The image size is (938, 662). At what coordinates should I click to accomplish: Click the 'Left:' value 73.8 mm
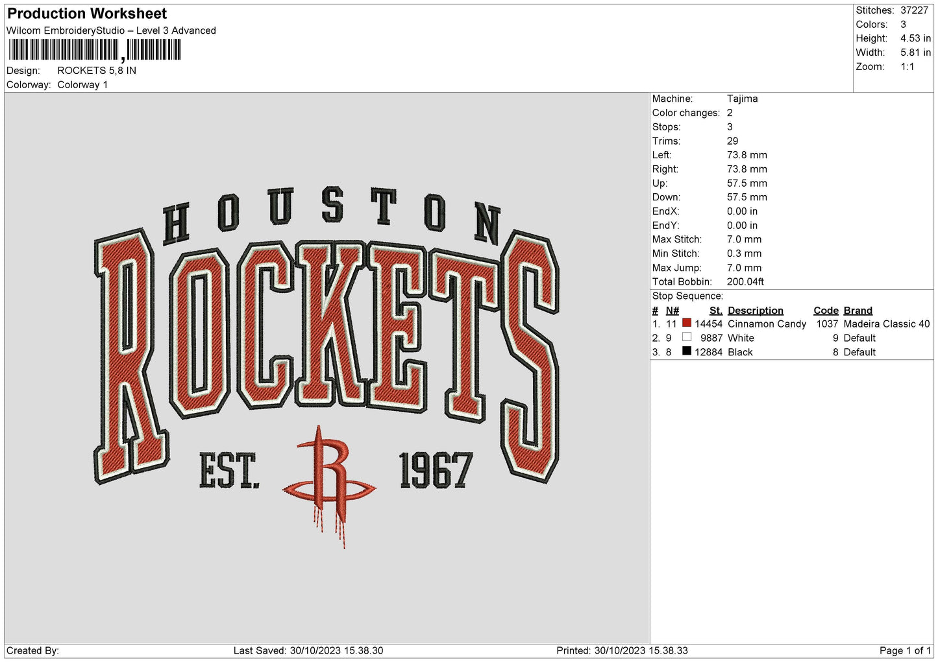[747, 155]
